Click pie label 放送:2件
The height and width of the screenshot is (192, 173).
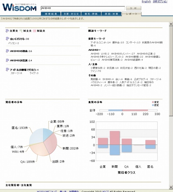coord(69,136)
